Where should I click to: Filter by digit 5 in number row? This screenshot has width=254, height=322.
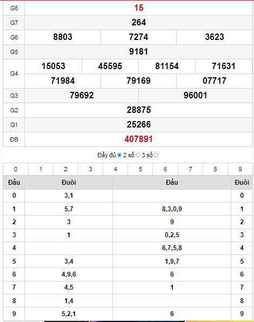(x=141, y=169)
